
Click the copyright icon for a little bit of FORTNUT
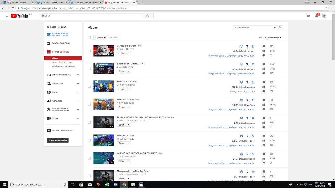coord(241,64)
